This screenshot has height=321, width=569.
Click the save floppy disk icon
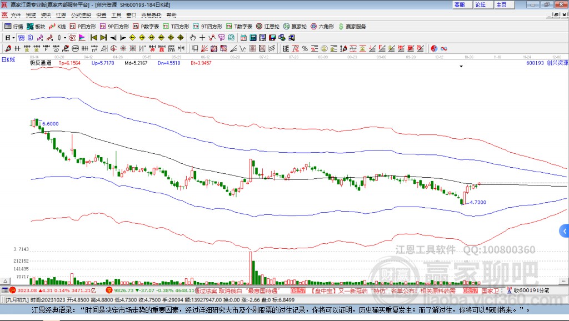tap(272, 38)
